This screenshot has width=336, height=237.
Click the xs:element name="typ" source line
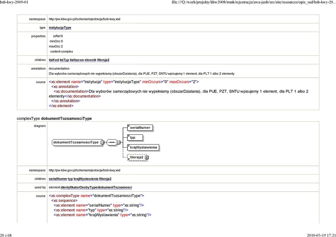coord(91,210)
